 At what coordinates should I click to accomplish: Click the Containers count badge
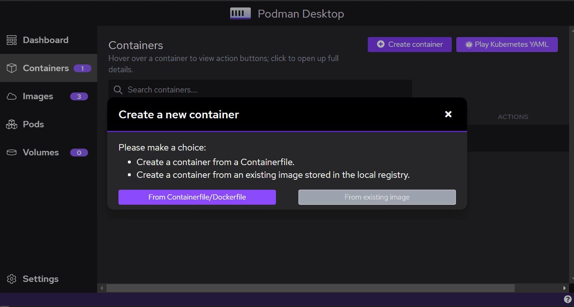click(82, 69)
